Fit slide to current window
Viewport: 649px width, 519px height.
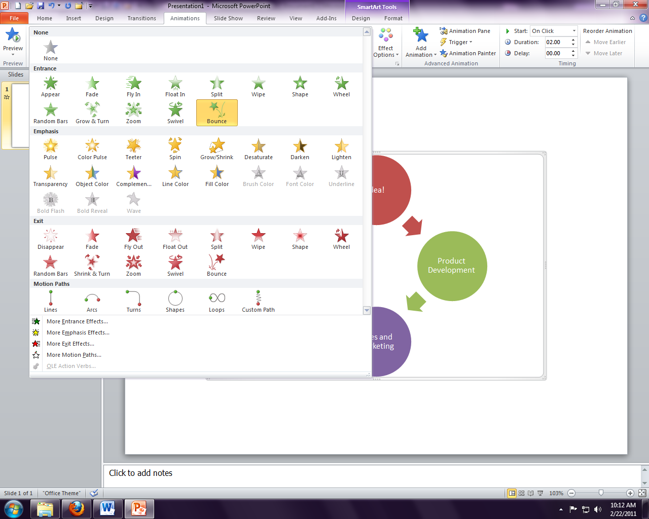click(x=642, y=493)
